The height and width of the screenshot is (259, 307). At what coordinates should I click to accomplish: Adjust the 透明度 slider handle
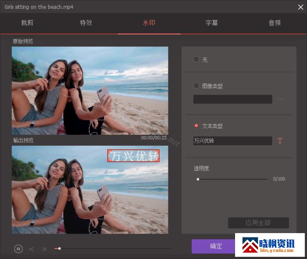coord(198,179)
